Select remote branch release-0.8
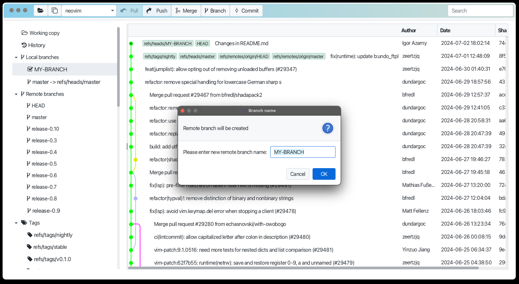Image resolution: width=519 pixels, height=284 pixels. [41, 198]
